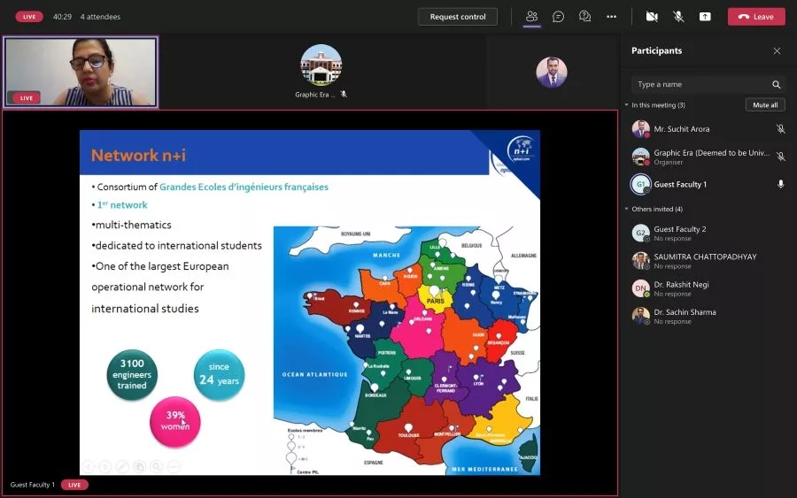
Task: Unmute the microphone in toolbar
Action: (678, 17)
